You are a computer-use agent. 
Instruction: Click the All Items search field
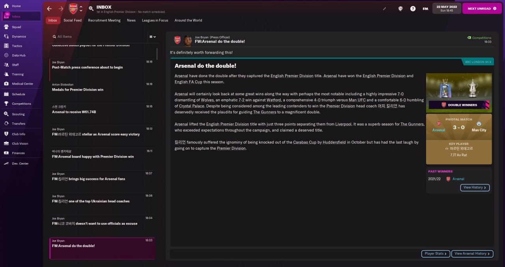[x=99, y=37]
